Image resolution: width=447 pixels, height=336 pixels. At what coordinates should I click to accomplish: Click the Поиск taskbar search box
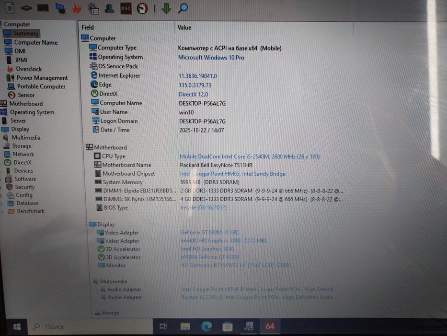(90, 326)
